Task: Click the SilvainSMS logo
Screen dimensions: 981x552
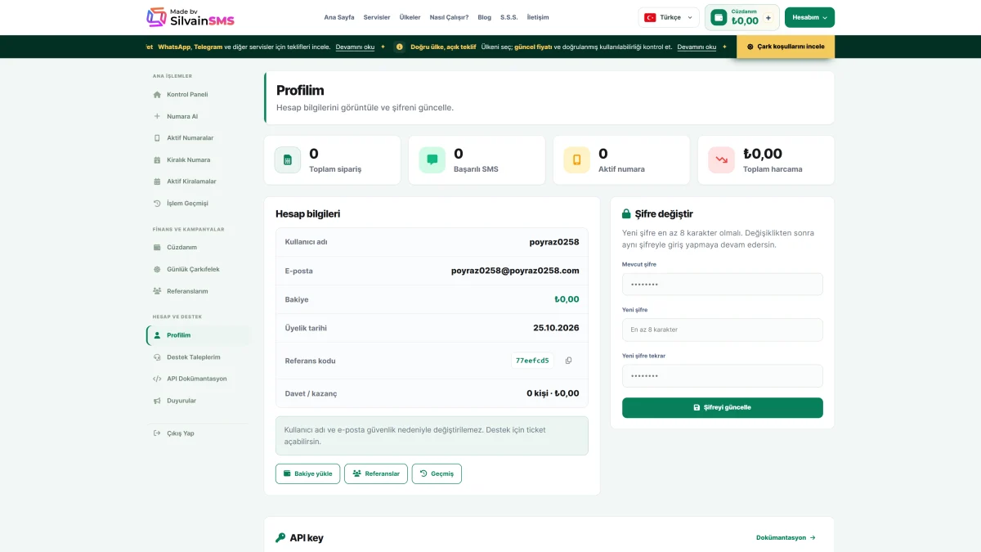Action: pyautogui.click(x=190, y=17)
